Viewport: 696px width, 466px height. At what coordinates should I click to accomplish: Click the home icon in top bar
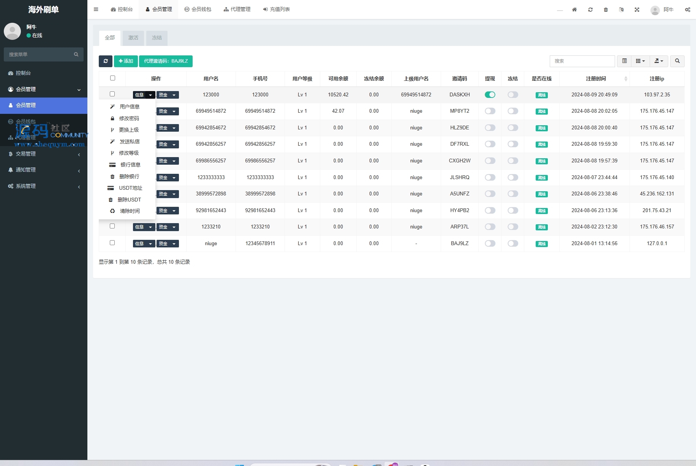click(574, 9)
